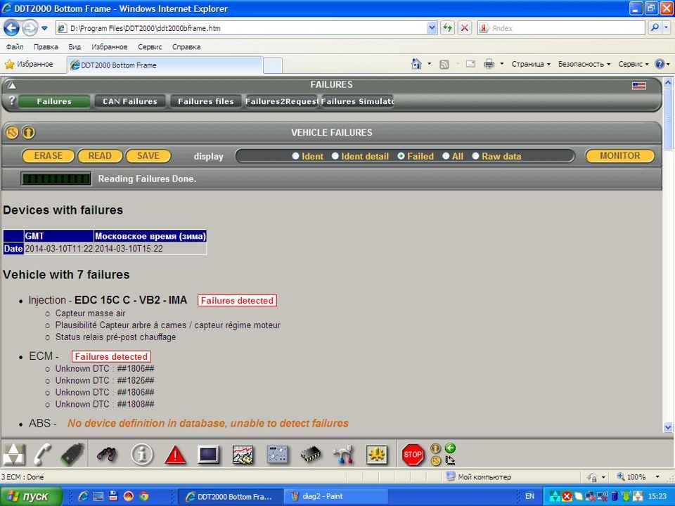Open the address bar dropdown arrow
This screenshot has height=506, width=675.
click(x=432, y=28)
